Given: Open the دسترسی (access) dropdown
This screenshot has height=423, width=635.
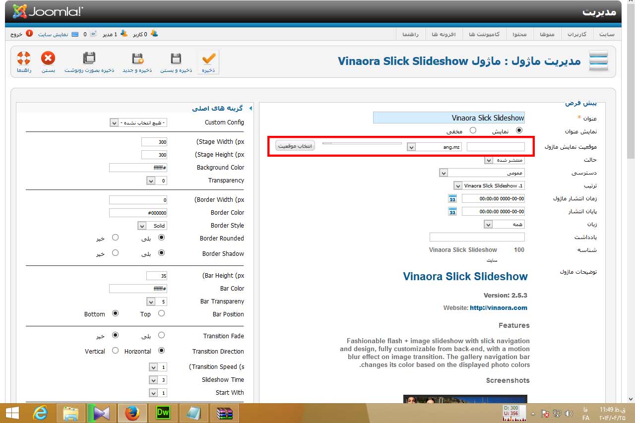Looking at the screenshot, I should tap(482, 173).
